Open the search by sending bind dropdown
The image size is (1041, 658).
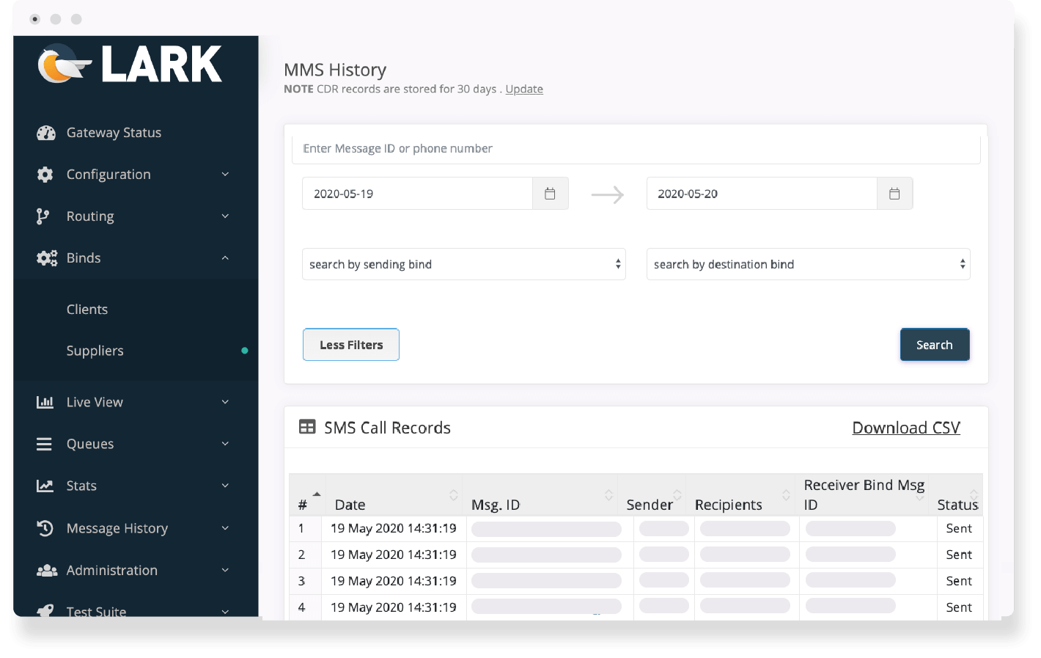464,264
